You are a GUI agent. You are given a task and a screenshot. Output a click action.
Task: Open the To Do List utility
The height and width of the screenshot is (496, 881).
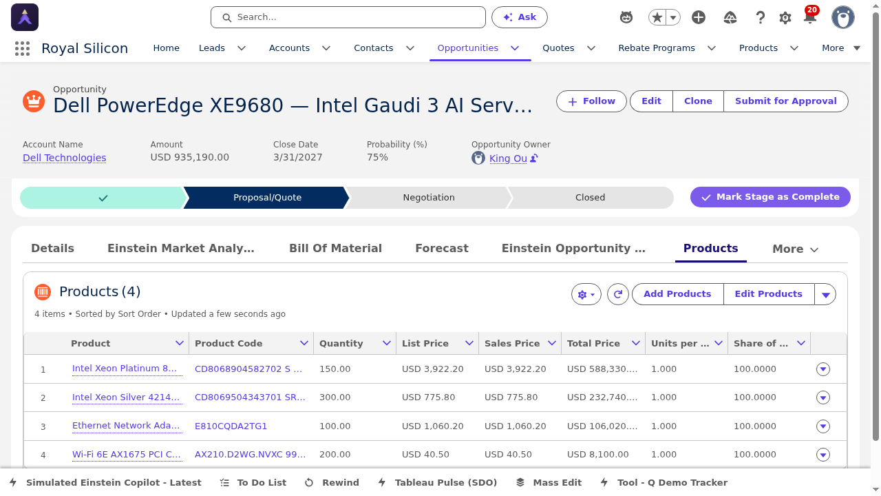253,483
